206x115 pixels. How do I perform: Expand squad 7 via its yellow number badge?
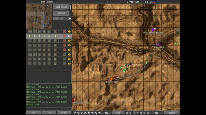70,59
